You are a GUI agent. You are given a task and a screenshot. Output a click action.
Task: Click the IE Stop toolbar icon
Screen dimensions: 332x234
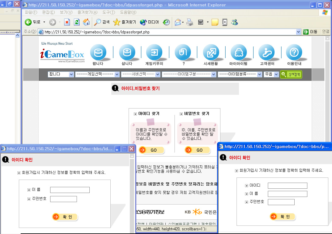67,22
